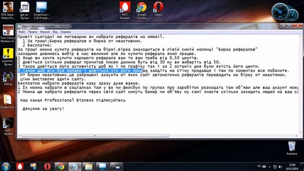Image resolution: width=304 pixels, height=171 pixels.
Task: Switch to Notepad taskbar button
Action: pyautogui.click(x=75, y=167)
